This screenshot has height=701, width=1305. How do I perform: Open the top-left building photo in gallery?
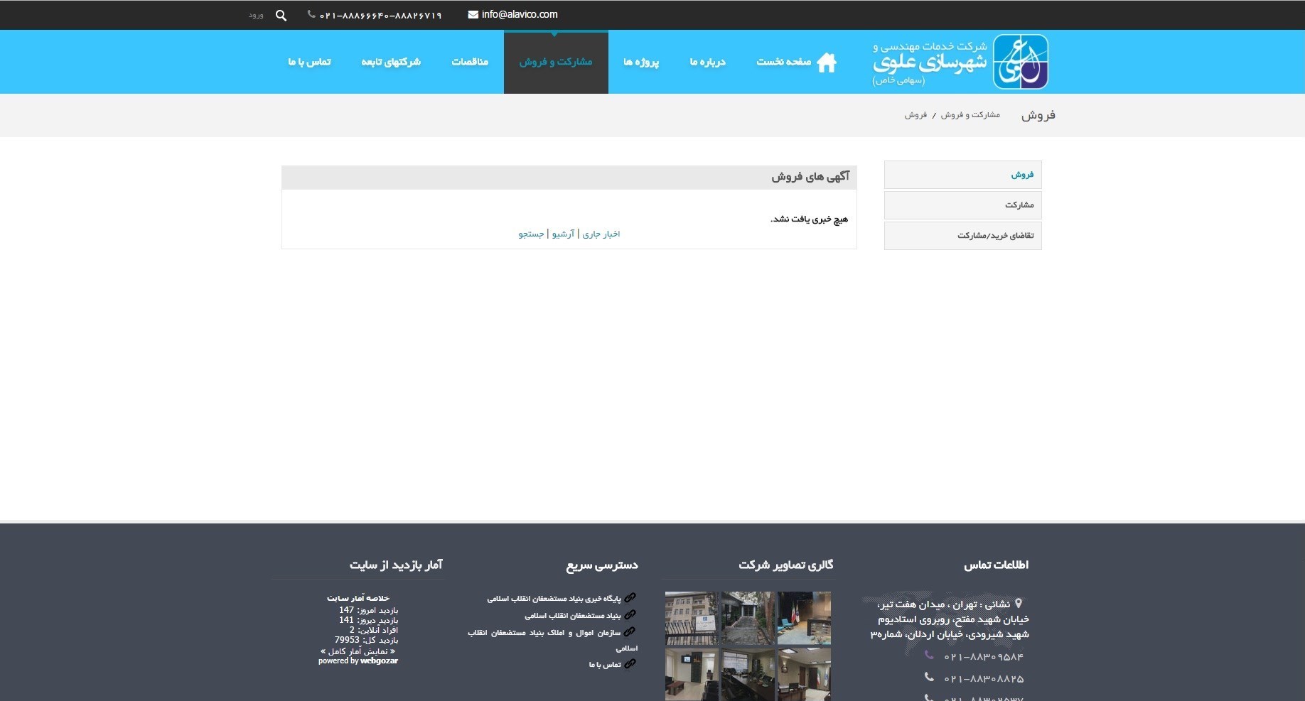tap(691, 618)
